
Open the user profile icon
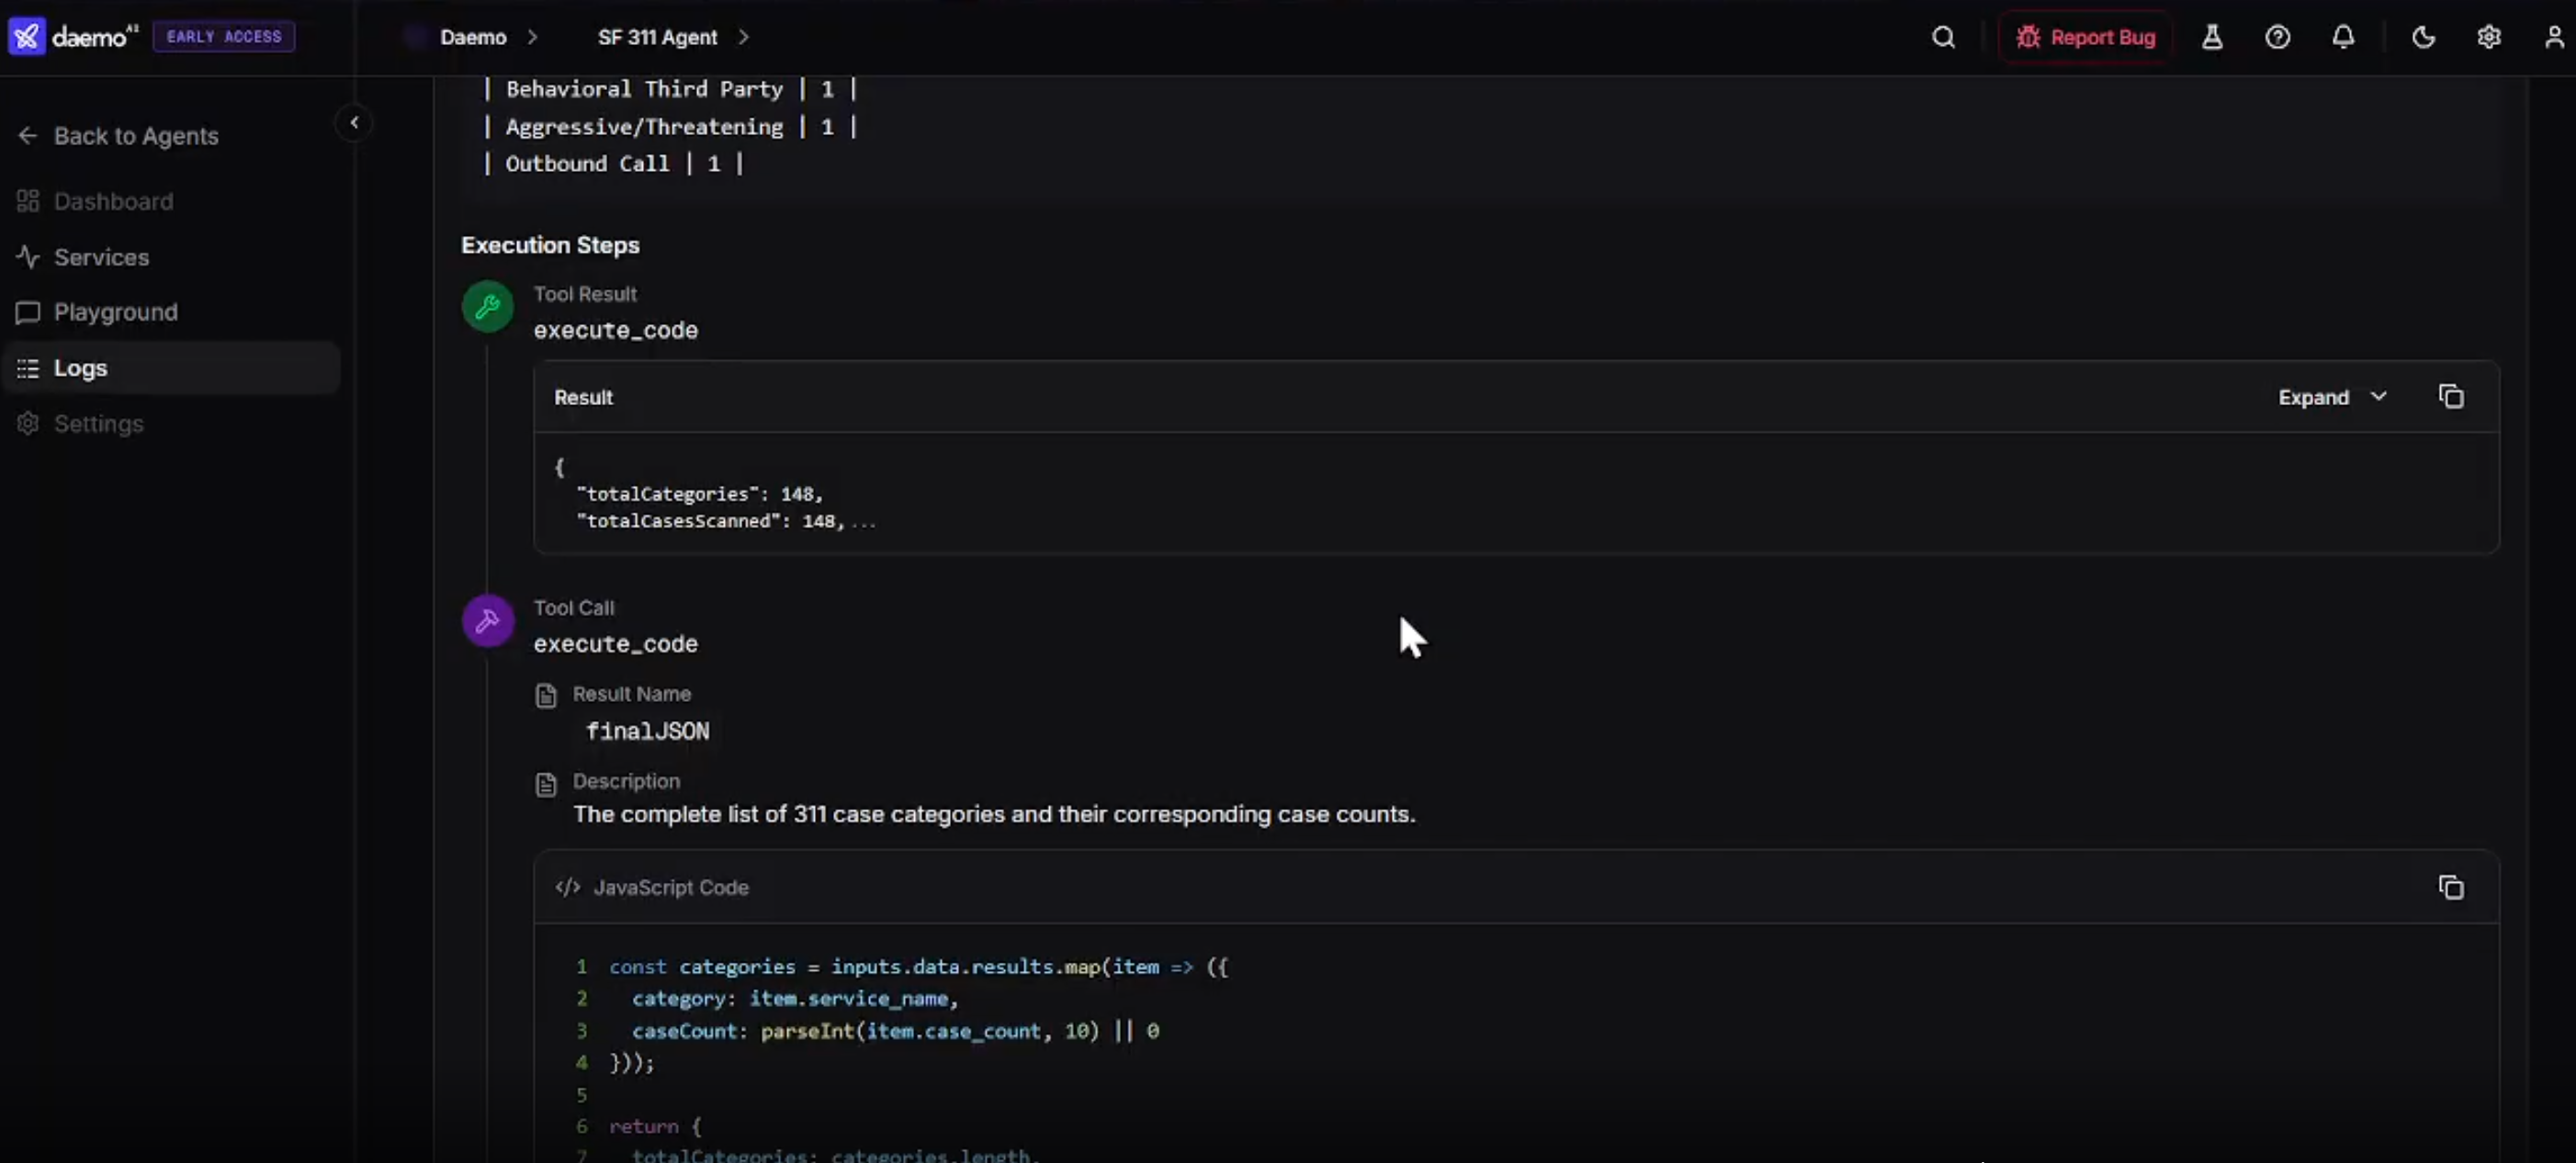(x=2554, y=37)
